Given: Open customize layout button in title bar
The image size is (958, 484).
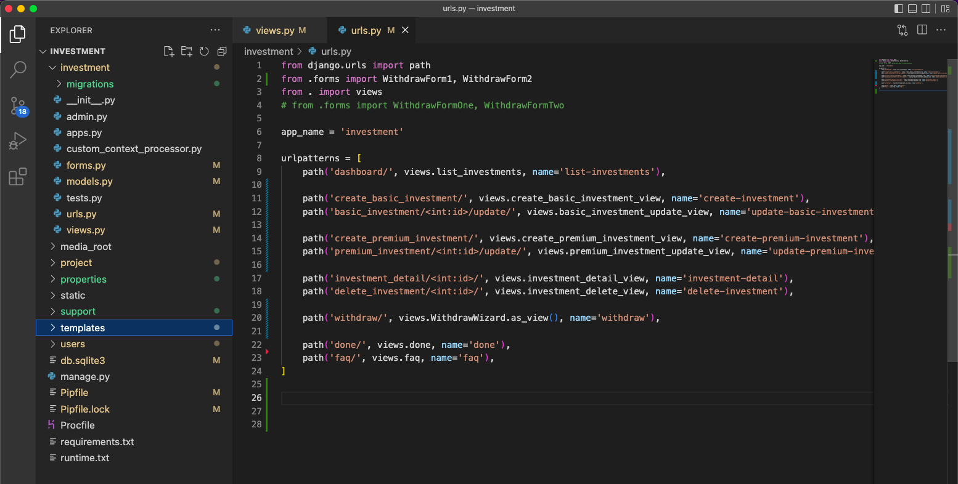Looking at the screenshot, I should pyautogui.click(x=946, y=9).
